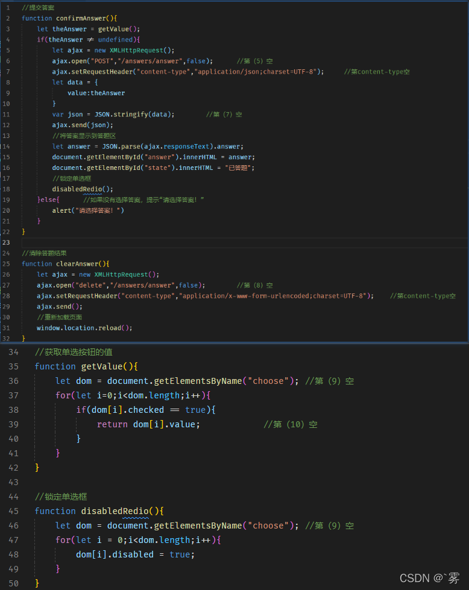This screenshot has height=590, width=469.
Task: Click the "choose" string on line 46
Action: tap(268, 526)
